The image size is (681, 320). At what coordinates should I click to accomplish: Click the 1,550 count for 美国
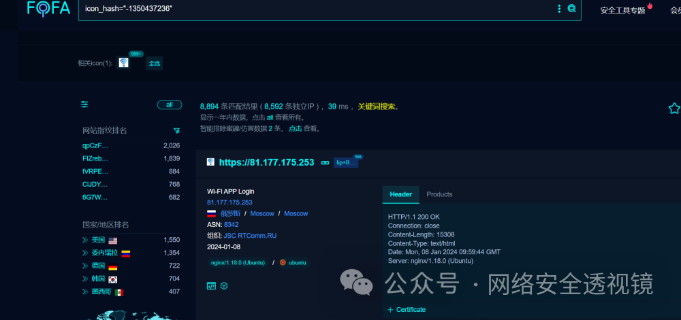(172, 240)
